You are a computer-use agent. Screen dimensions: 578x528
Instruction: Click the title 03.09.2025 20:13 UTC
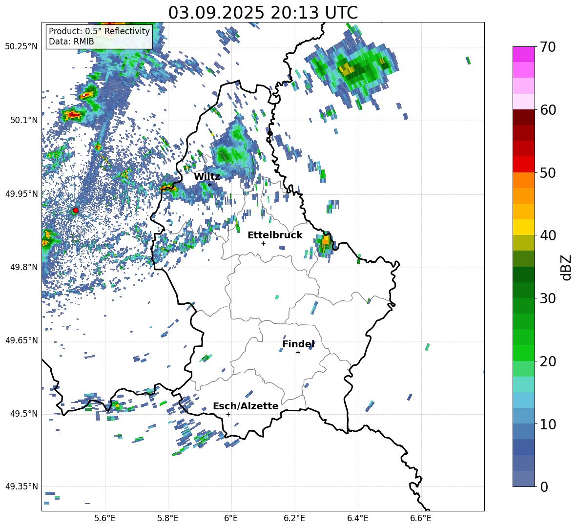click(263, 13)
